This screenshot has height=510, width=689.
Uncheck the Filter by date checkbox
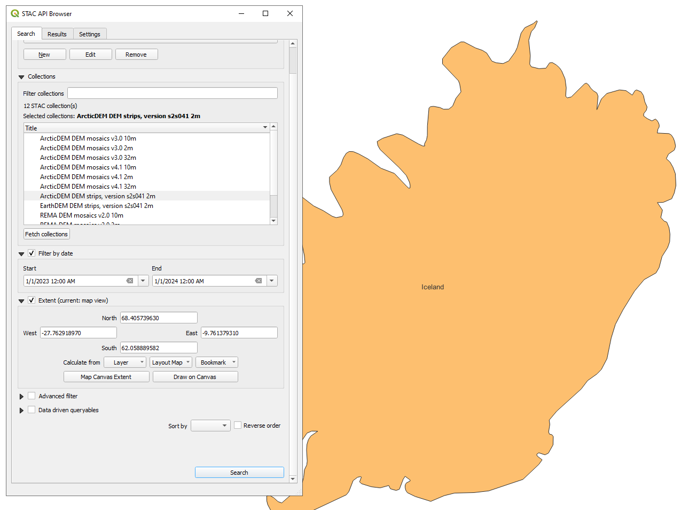[x=32, y=253]
